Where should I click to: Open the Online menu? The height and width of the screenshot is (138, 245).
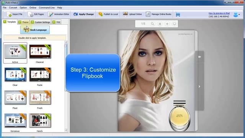tap(33, 8)
